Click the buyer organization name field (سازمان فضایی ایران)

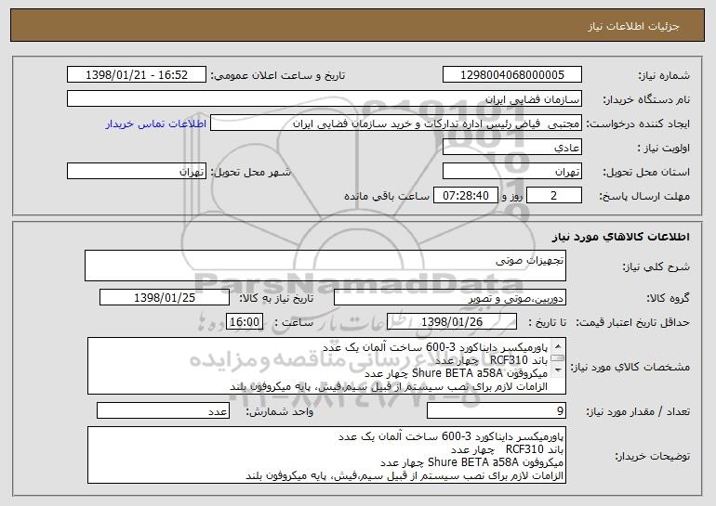tap(325, 98)
